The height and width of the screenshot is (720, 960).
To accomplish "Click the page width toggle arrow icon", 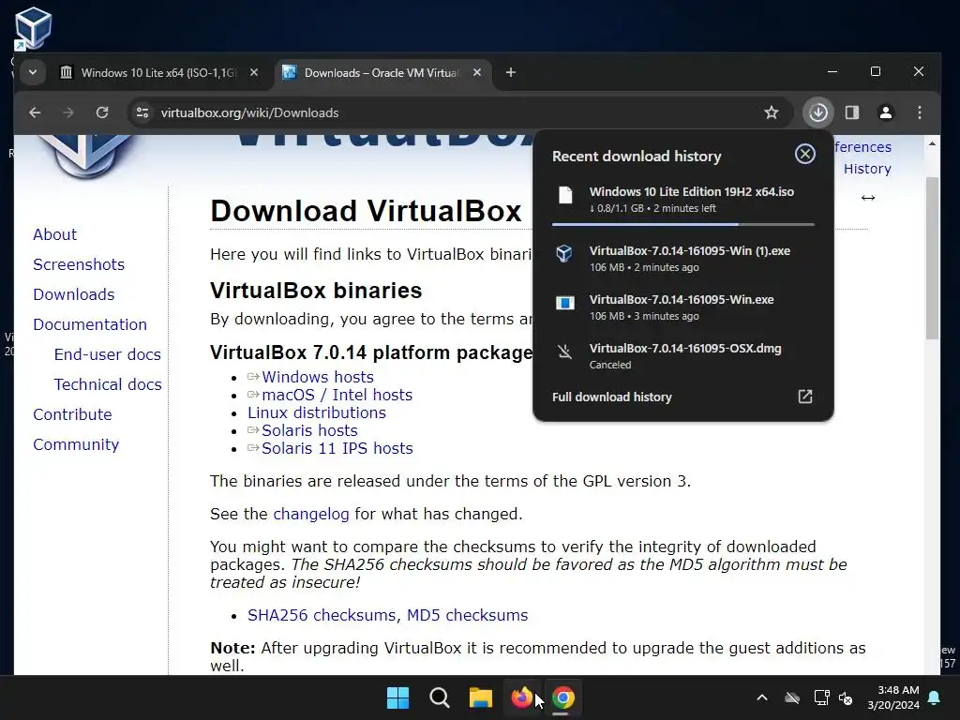I will [867, 198].
